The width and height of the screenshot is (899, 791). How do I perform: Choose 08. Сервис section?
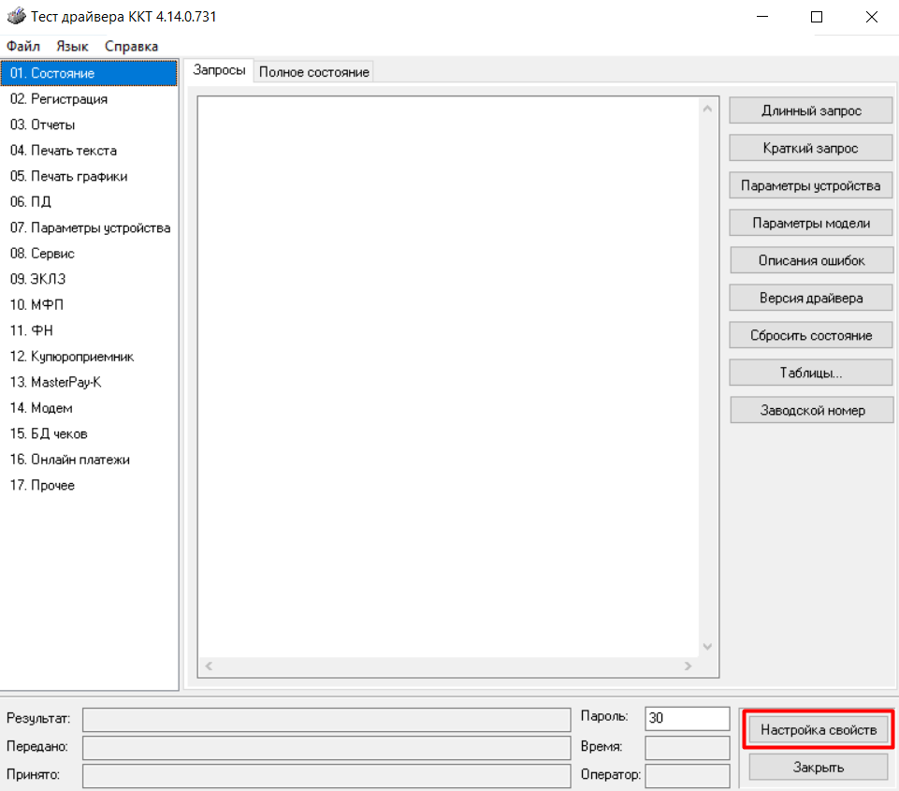(42, 254)
